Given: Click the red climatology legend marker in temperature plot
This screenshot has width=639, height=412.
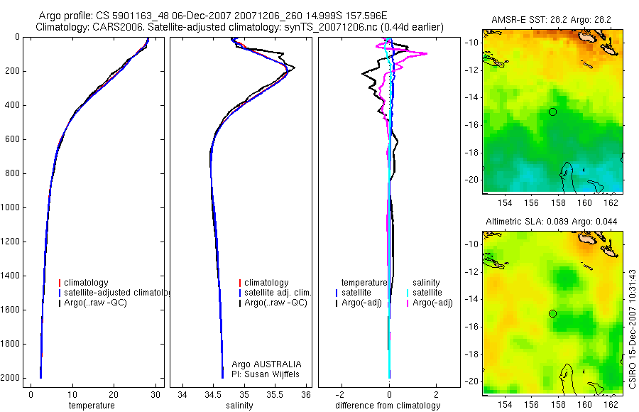Looking at the screenshot, I should 60,283.
